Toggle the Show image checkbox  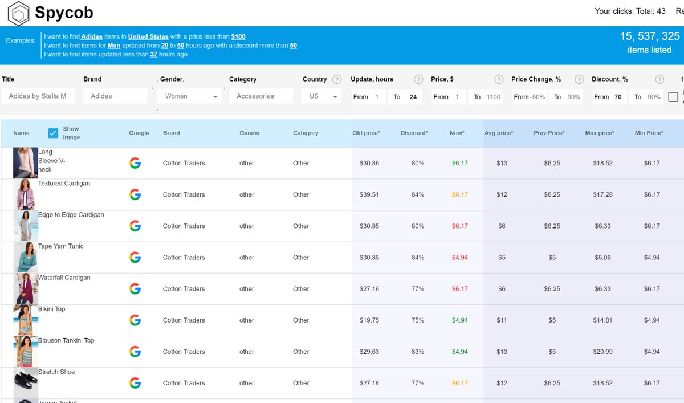pos(53,133)
